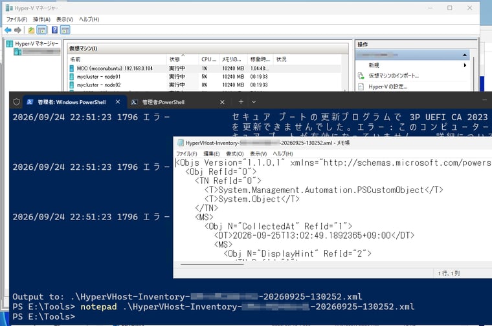Click the CollectedAt line in Notepad
The image size is (492, 326).
click(x=278, y=226)
